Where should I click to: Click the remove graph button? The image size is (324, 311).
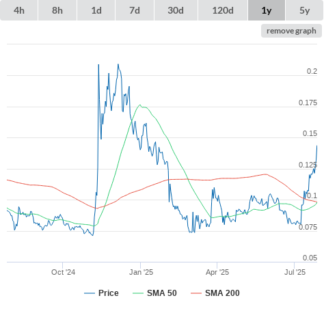pyautogui.click(x=291, y=31)
